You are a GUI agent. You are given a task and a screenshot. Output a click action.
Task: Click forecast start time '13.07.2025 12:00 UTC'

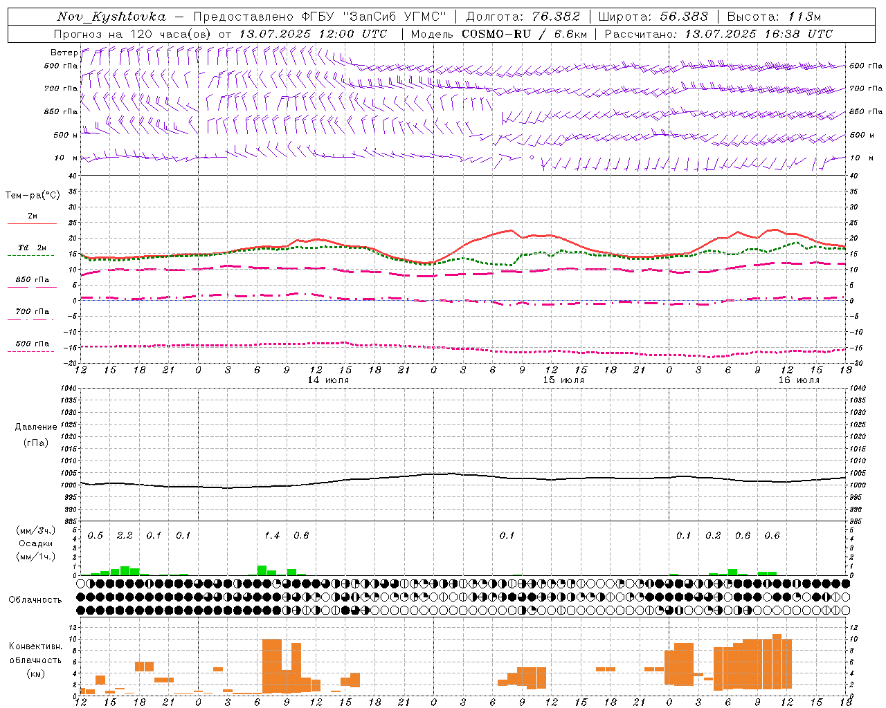click(x=313, y=34)
